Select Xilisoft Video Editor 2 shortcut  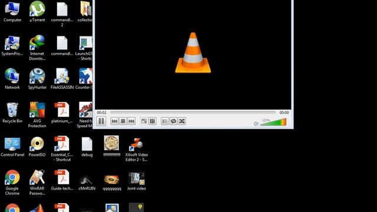tap(137, 149)
